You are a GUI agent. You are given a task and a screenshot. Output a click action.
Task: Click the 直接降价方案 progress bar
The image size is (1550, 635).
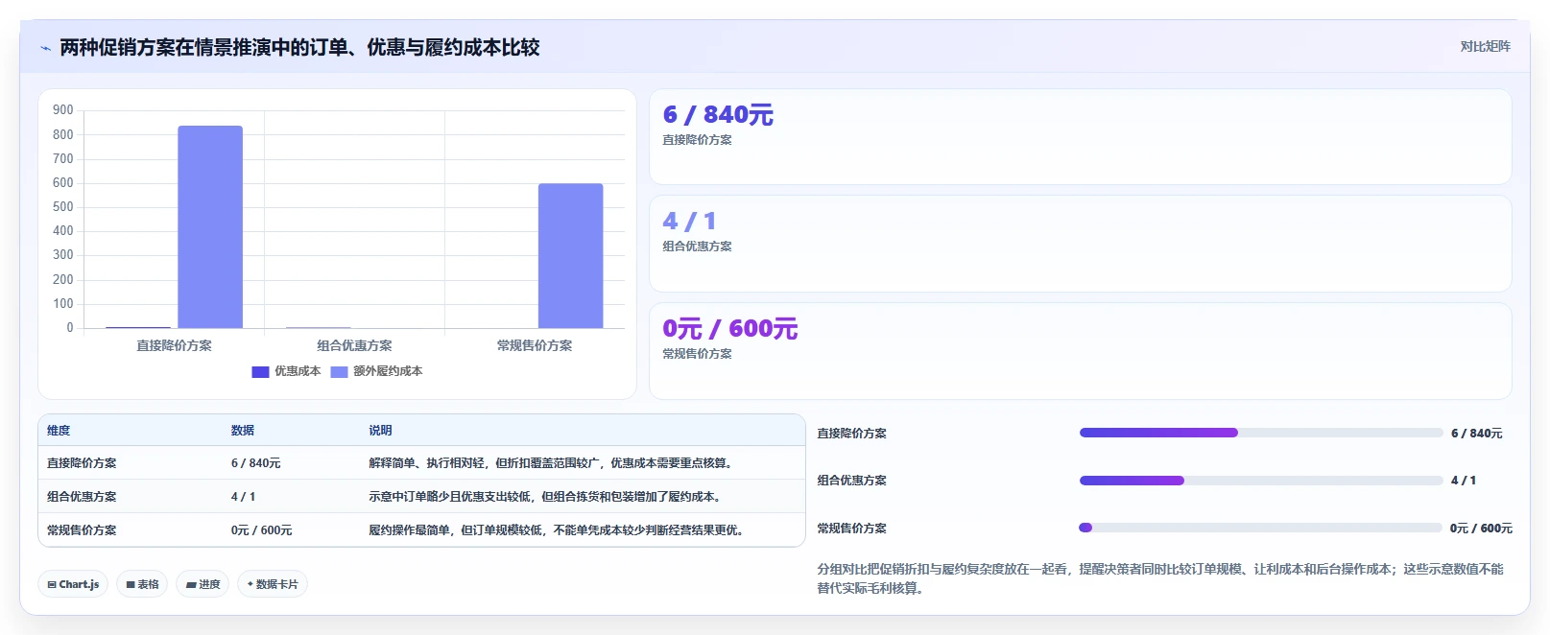(x=1260, y=433)
